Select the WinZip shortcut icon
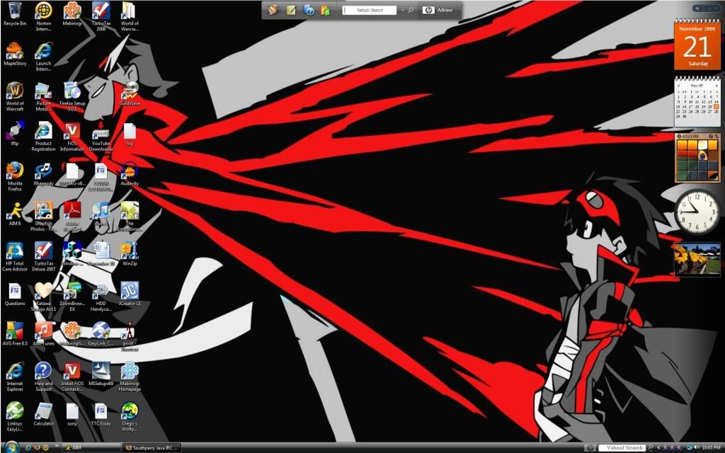725x453 pixels. [130, 254]
